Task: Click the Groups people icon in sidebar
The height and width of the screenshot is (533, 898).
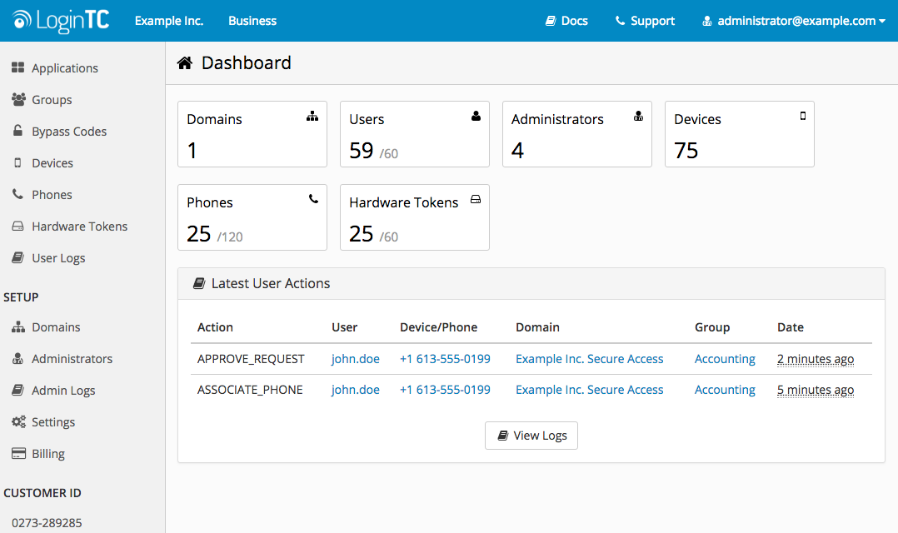Action: pos(18,100)
